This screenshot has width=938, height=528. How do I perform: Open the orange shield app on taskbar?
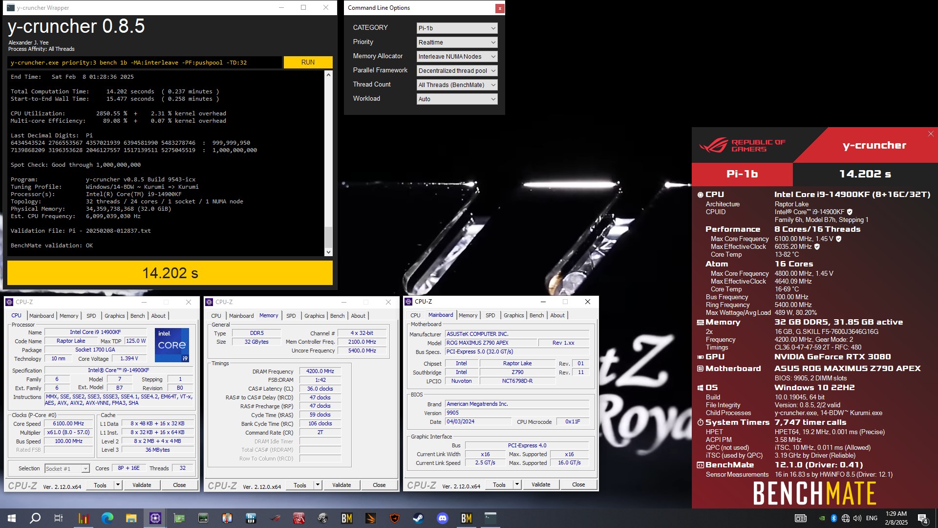(395, 518)
